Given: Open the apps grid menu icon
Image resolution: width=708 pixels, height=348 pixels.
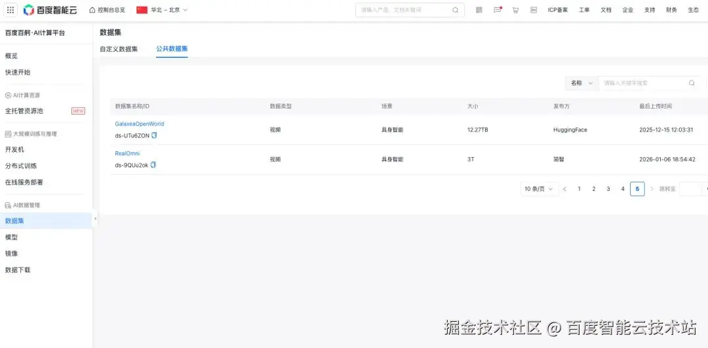Looking at the screenshot, I should coord(10,10).
